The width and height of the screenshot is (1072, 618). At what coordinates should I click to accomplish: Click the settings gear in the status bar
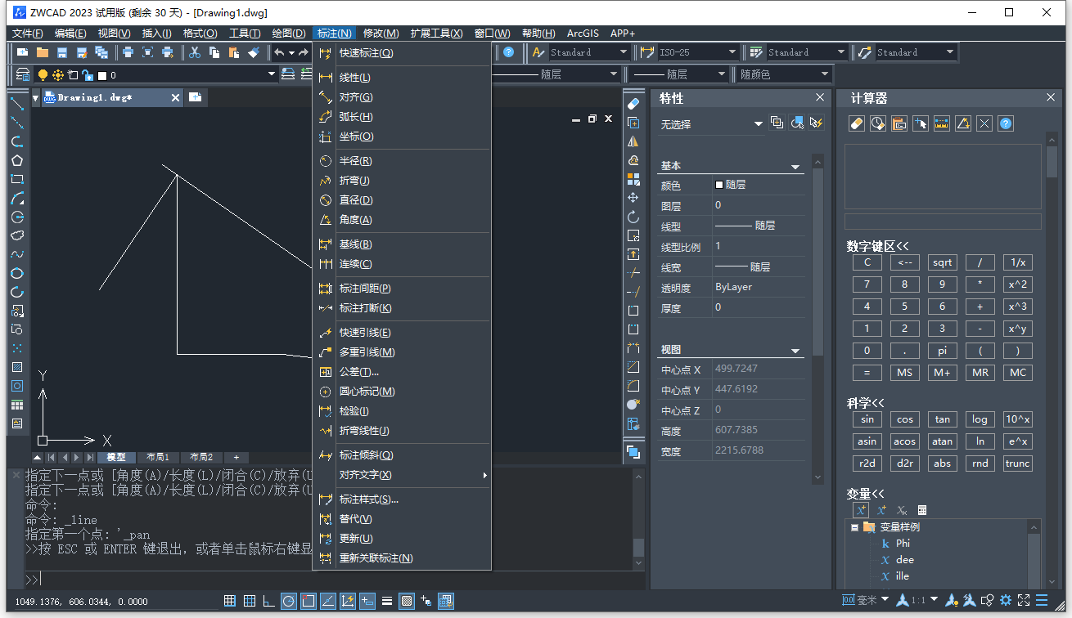[1006, 601]
